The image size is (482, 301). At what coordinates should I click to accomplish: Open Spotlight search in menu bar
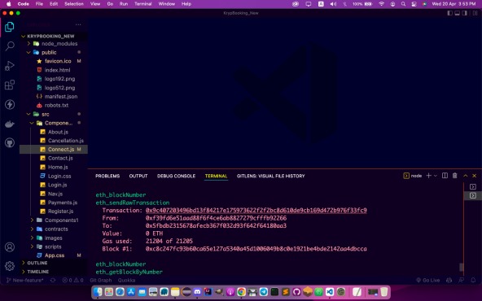coord(403,4)
